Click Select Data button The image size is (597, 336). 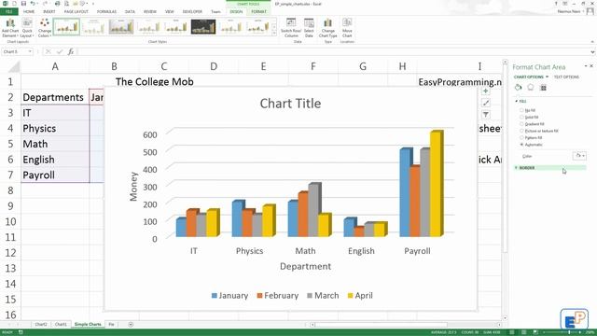click(x=309, y=28)
